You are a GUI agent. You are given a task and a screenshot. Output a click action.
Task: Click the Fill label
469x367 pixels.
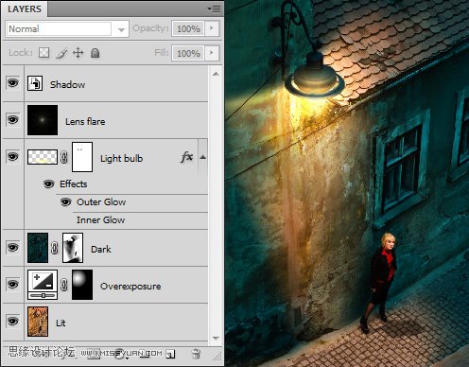[x=162, y=52]
